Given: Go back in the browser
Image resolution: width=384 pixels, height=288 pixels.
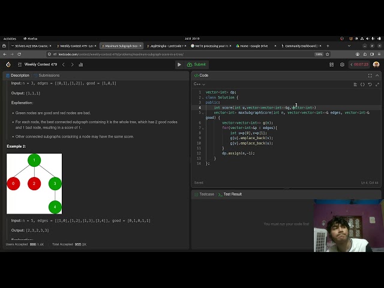Looking at the screenshot, I should 5,54.
